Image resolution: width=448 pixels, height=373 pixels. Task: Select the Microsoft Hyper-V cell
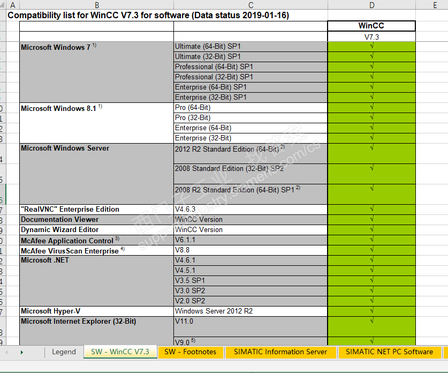pos(96,311)
